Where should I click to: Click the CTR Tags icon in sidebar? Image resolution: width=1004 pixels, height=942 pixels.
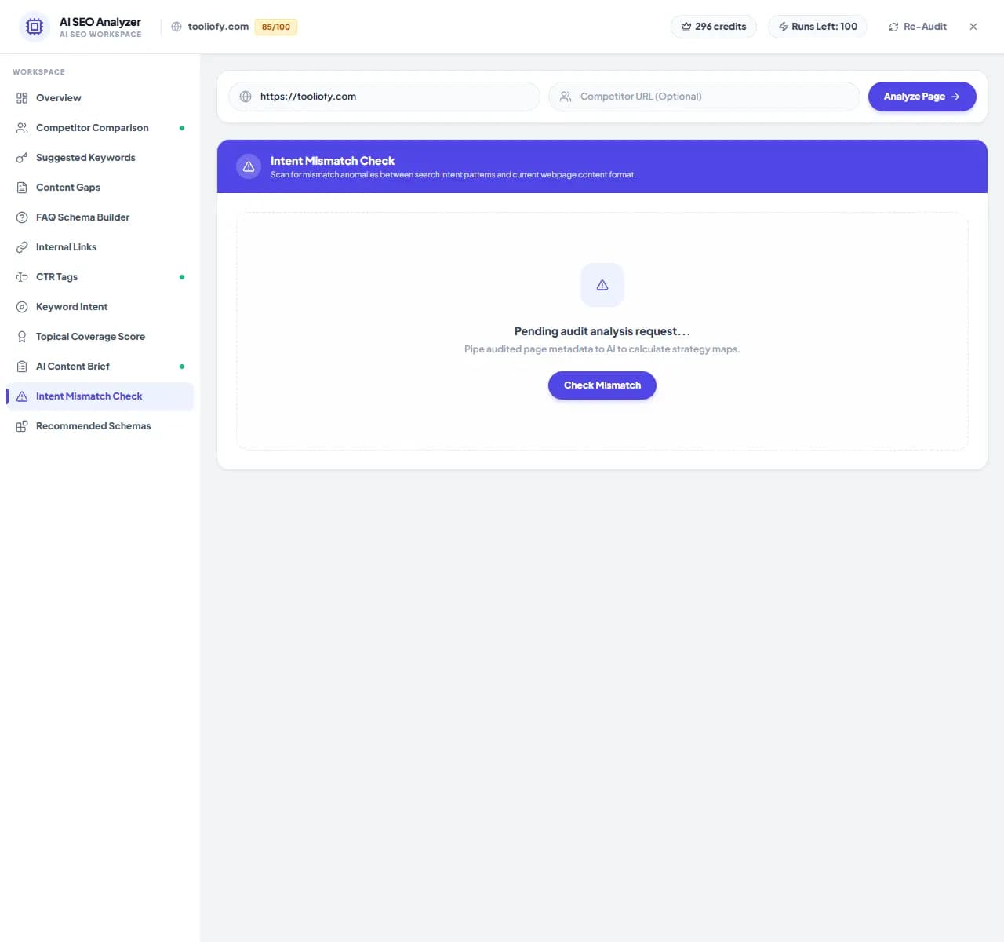click(x=22, y=277)
